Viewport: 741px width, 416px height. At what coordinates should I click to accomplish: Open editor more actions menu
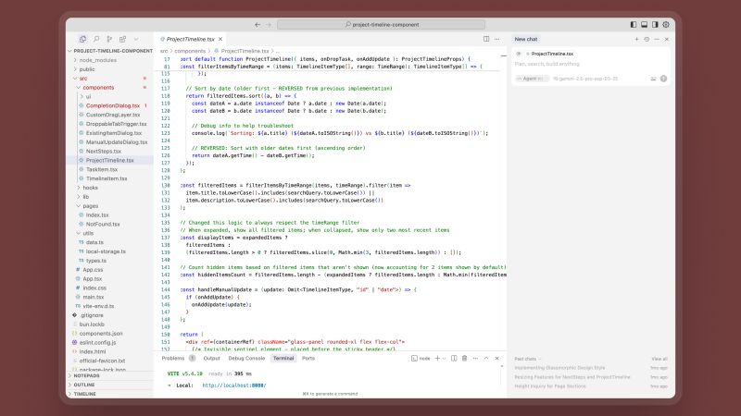[x=496, y=39]
